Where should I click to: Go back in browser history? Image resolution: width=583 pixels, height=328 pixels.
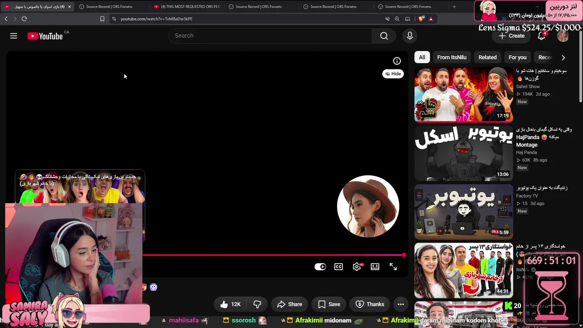pyautogui.click(x=6, y=19)
